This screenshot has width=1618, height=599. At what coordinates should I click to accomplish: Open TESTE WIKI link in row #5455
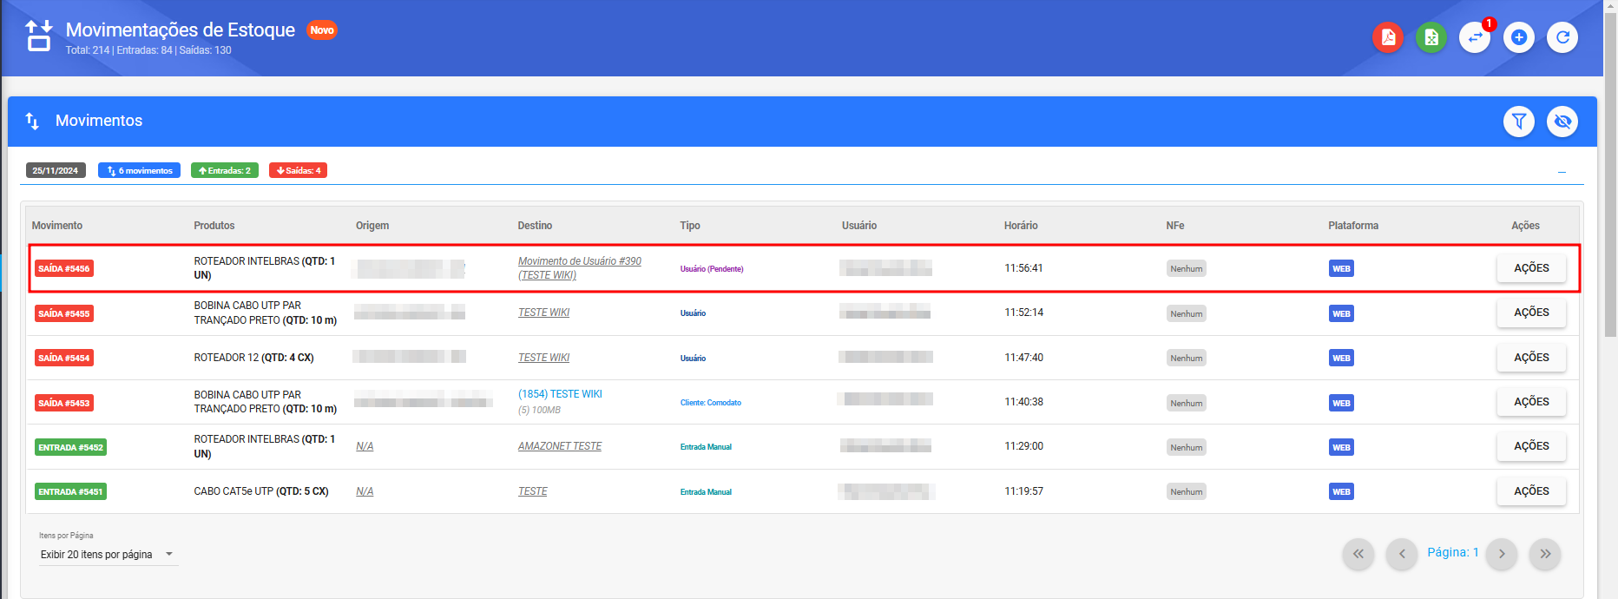tap(544, 313)
